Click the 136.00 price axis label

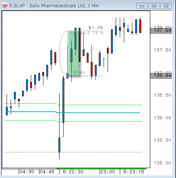pyautogui.click(x=162, y=118)
